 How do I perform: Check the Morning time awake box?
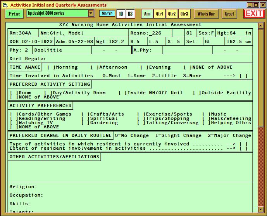pyautogui.click(x=51, y=67)
